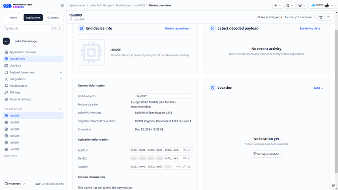Viewport: 338px width, 190px height.
Task: Click the End device ID field
Action: click(164, 96)
